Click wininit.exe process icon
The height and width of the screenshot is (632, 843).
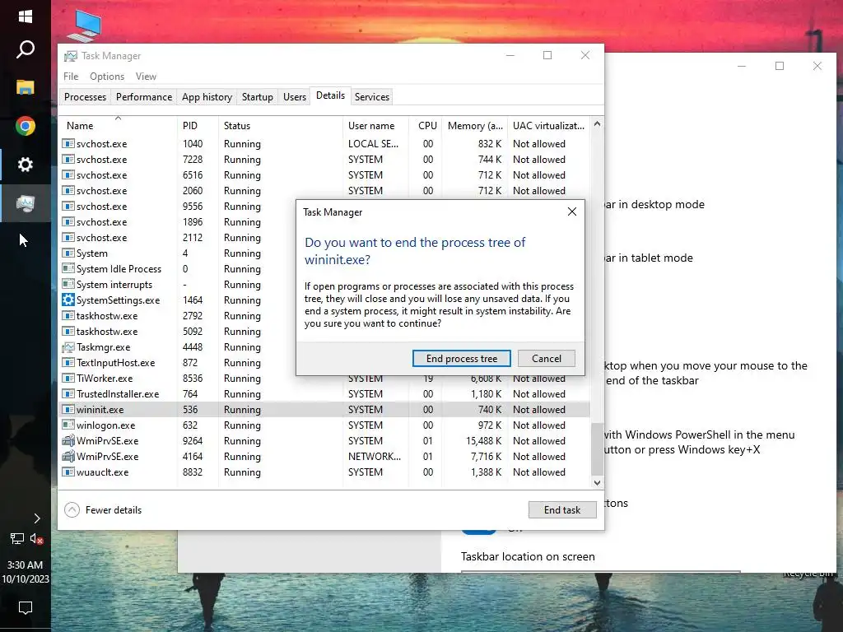[68, 410]
